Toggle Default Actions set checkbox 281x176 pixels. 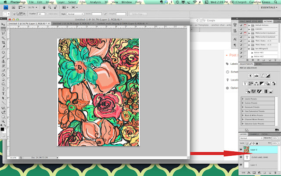(241, 26)
